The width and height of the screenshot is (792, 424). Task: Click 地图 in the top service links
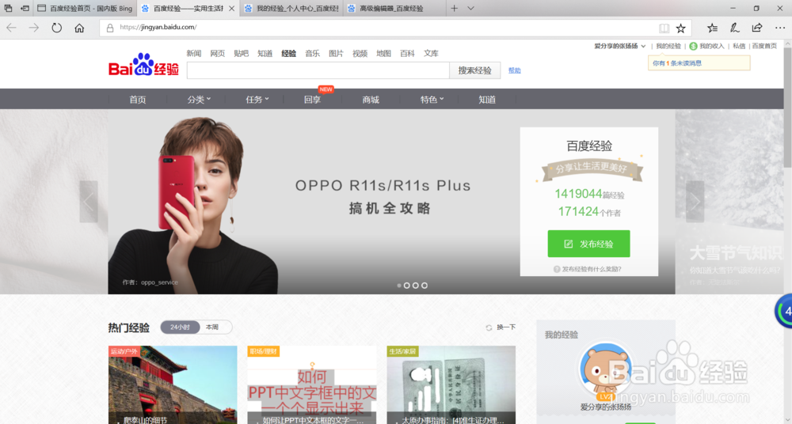pos(383,53)
